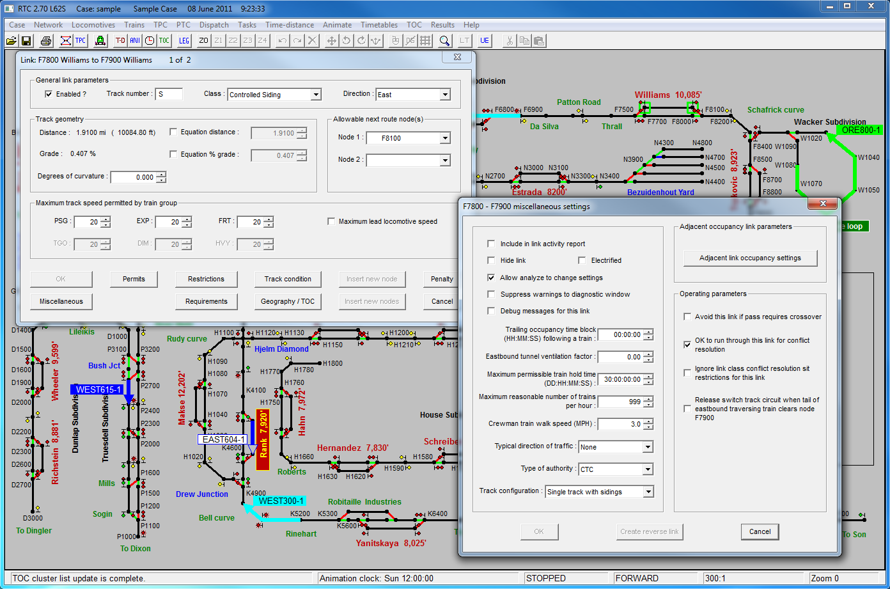
Task: Click the save disk icon
Action: (x=27, y=41)
